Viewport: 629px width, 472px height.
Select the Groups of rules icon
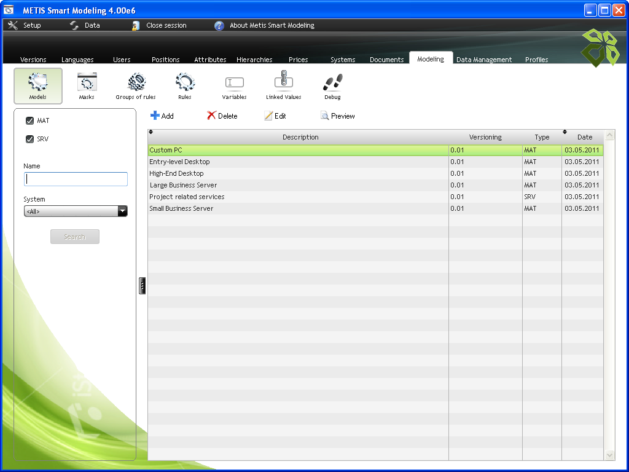point(136,82)
